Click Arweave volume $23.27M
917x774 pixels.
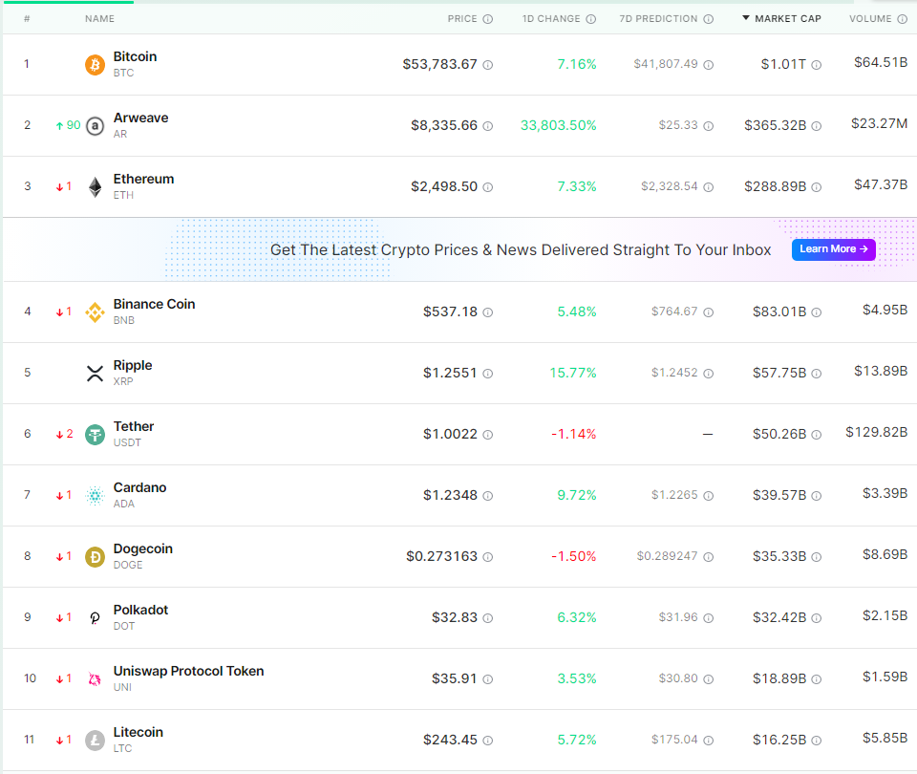click(x=880, y=124)
